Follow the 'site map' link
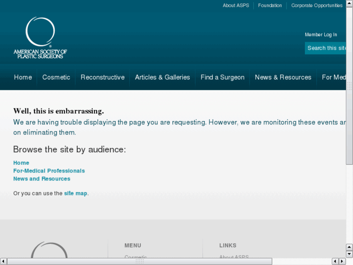 click(x=76, y=193)
